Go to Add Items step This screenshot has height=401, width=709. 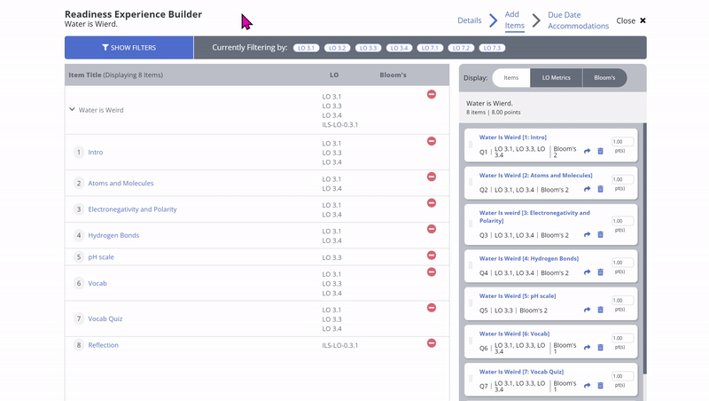515,20
